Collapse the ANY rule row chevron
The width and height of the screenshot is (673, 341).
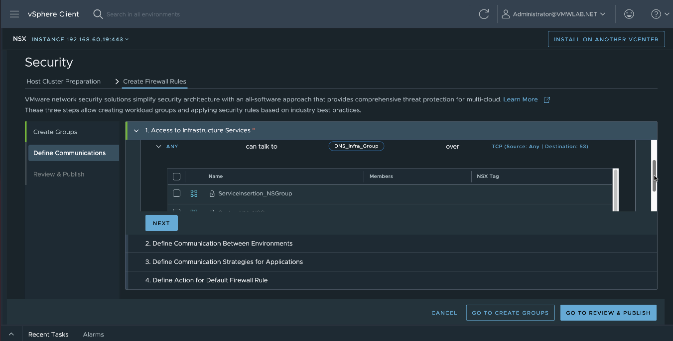coord(158,147)
